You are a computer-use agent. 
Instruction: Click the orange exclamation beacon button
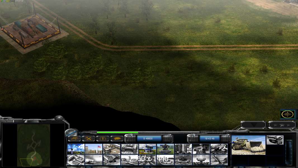(103, 139)
